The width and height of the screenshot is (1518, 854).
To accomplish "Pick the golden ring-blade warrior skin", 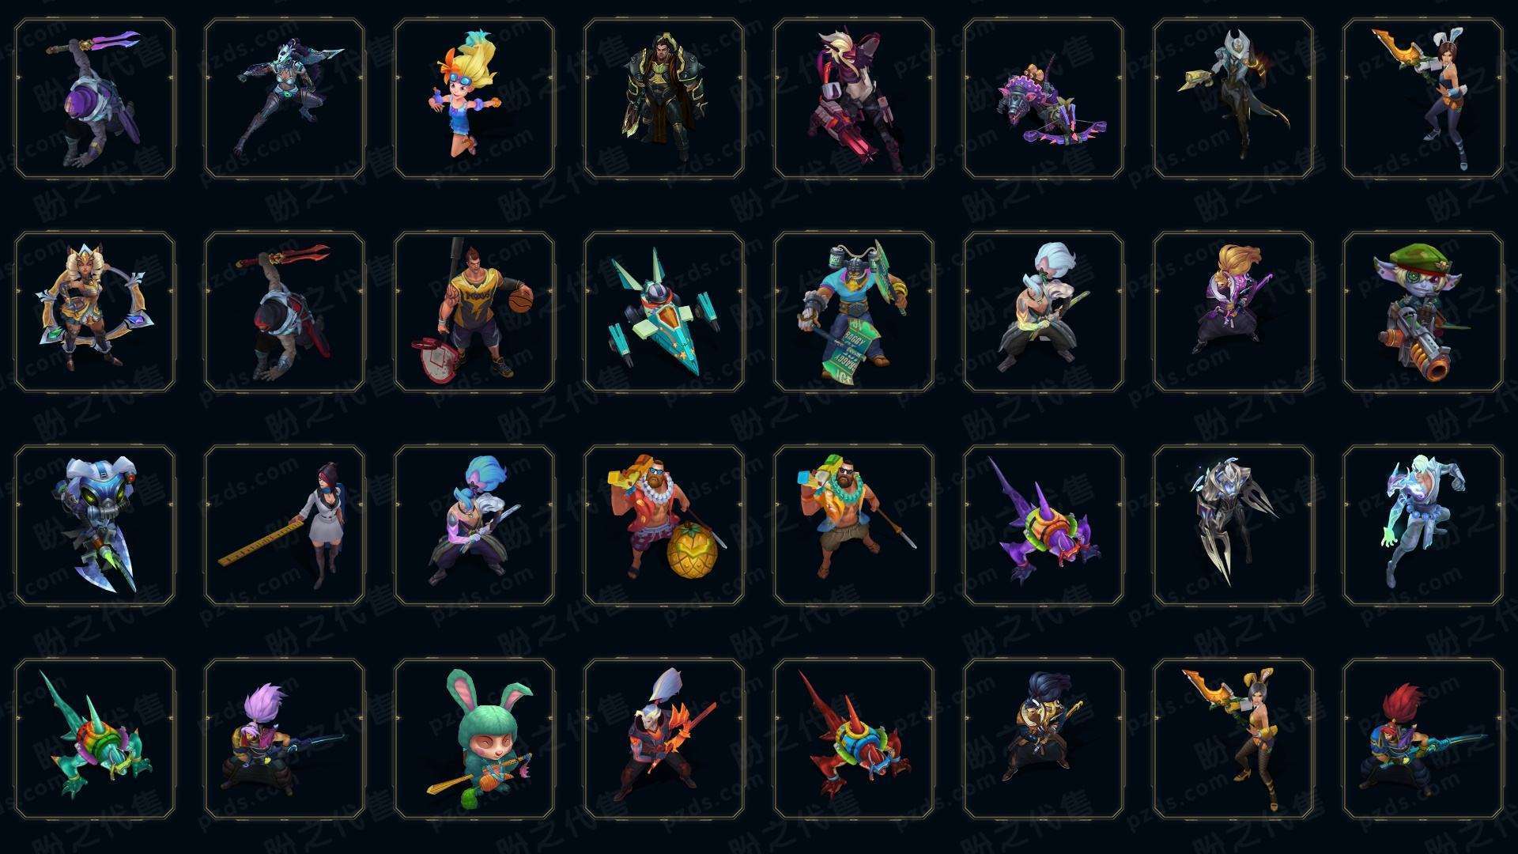I will (95, 312).
